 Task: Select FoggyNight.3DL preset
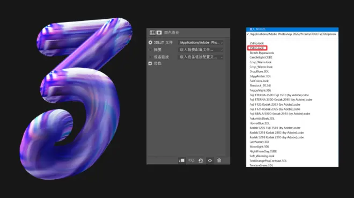[260, 90]
